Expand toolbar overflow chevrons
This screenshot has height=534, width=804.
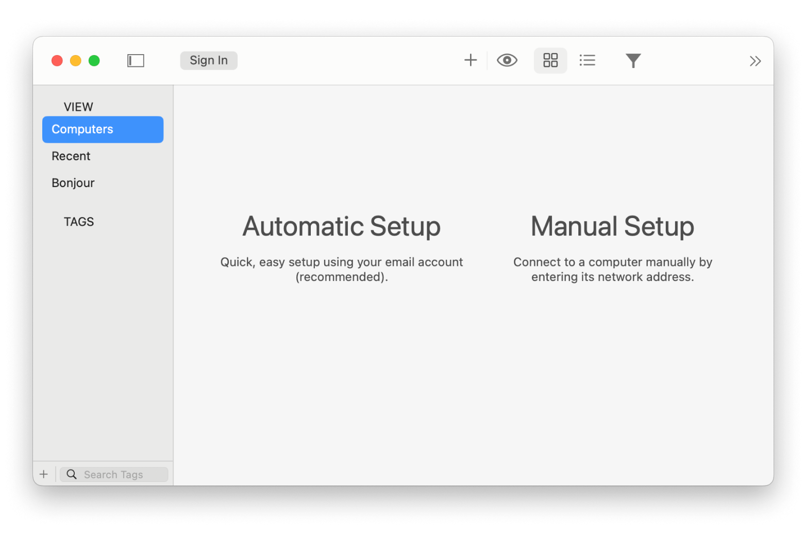[x=755, y=61]
